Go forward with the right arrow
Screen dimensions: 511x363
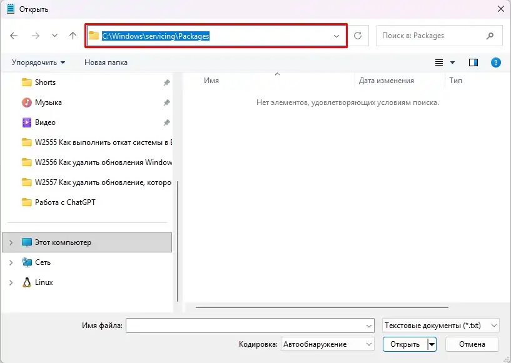pos(36,36)
